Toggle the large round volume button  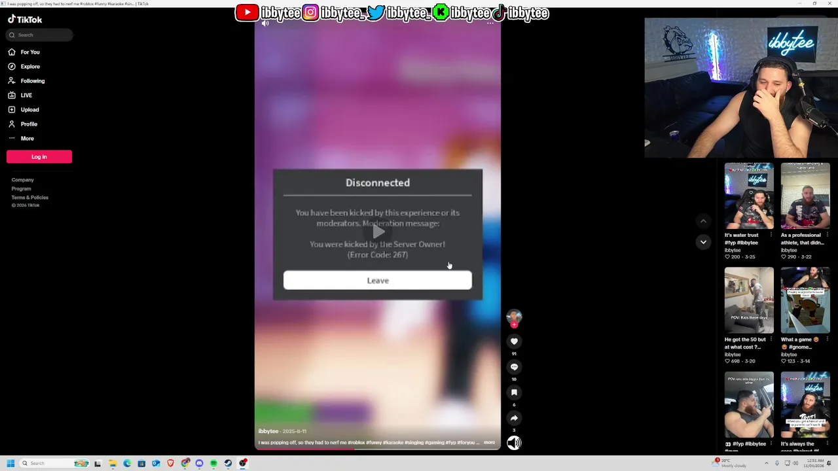coord(514,443)
